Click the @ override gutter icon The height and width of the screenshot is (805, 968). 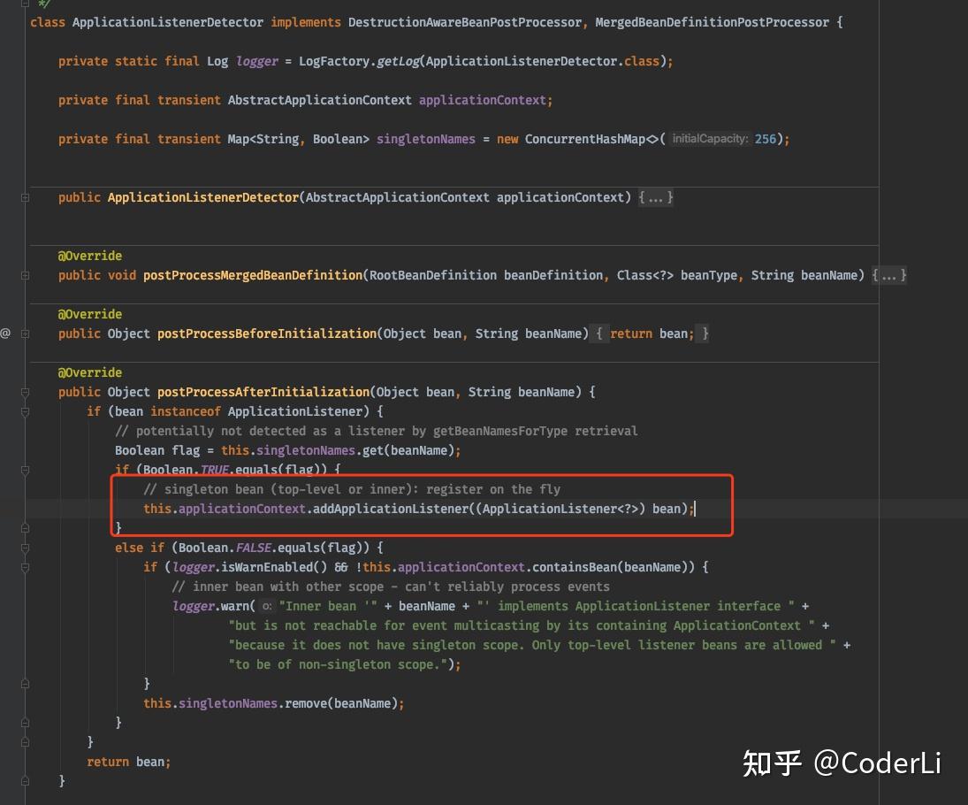pos(5,333)
